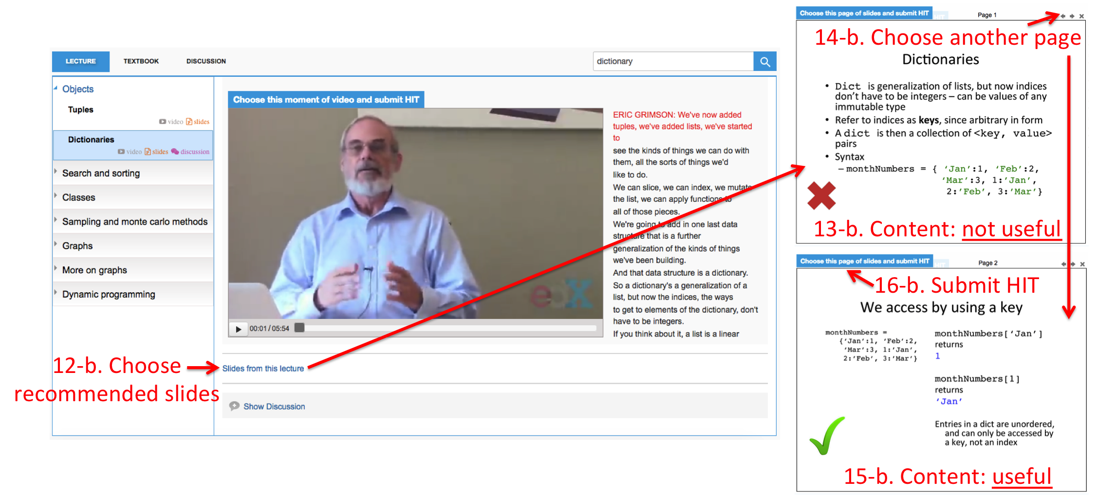The image size is (1098, 495).
Task: Switch to the Discussion tab
Action: click(206, 61)
